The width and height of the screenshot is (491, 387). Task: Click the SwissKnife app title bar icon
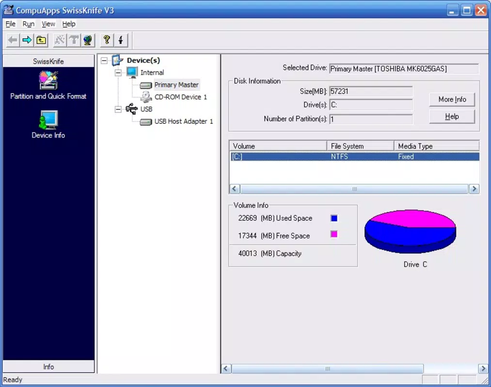(8, 10)
